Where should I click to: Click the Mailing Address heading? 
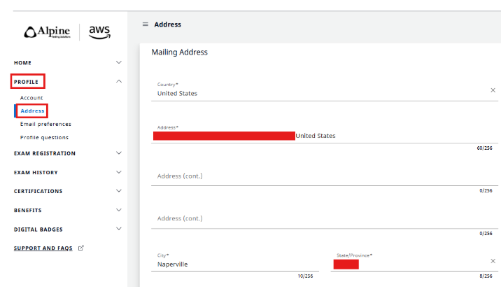pos(180,52)
